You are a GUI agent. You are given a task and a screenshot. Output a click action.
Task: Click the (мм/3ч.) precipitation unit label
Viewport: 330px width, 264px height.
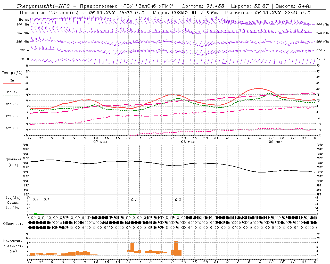click(x=13, y=198)
